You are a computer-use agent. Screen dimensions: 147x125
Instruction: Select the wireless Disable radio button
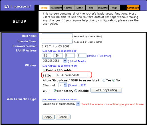coord(59,70)
